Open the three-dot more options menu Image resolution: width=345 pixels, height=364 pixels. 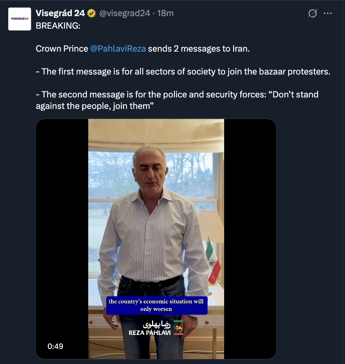(x=328, y=14)
